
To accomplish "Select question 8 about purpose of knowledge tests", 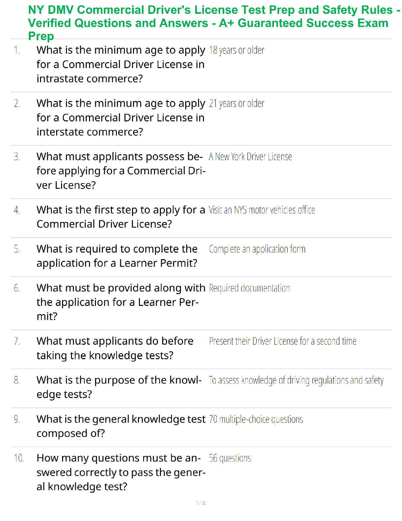I will coord(119,387).
